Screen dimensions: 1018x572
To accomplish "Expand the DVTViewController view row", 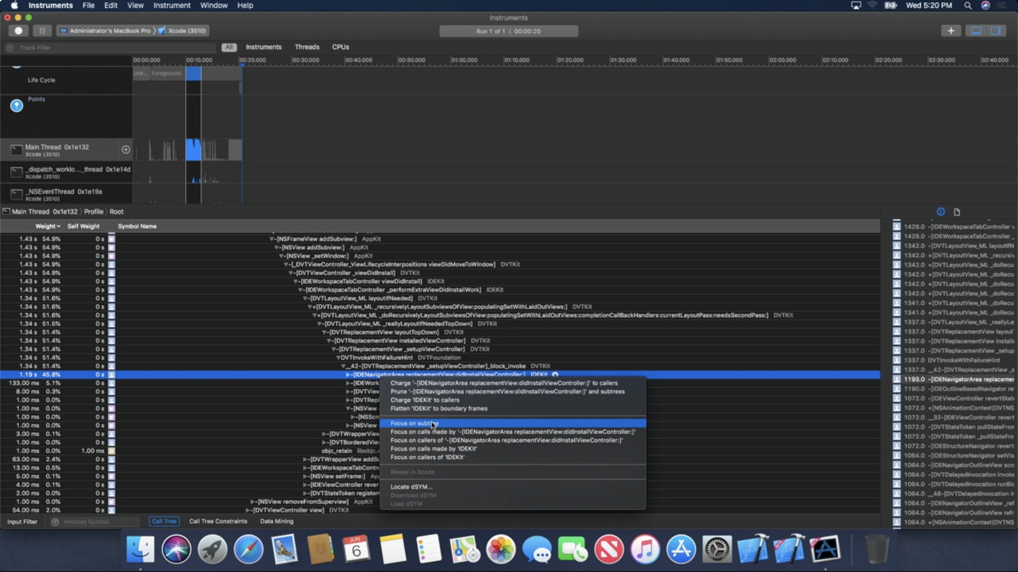I will point(248,510).
